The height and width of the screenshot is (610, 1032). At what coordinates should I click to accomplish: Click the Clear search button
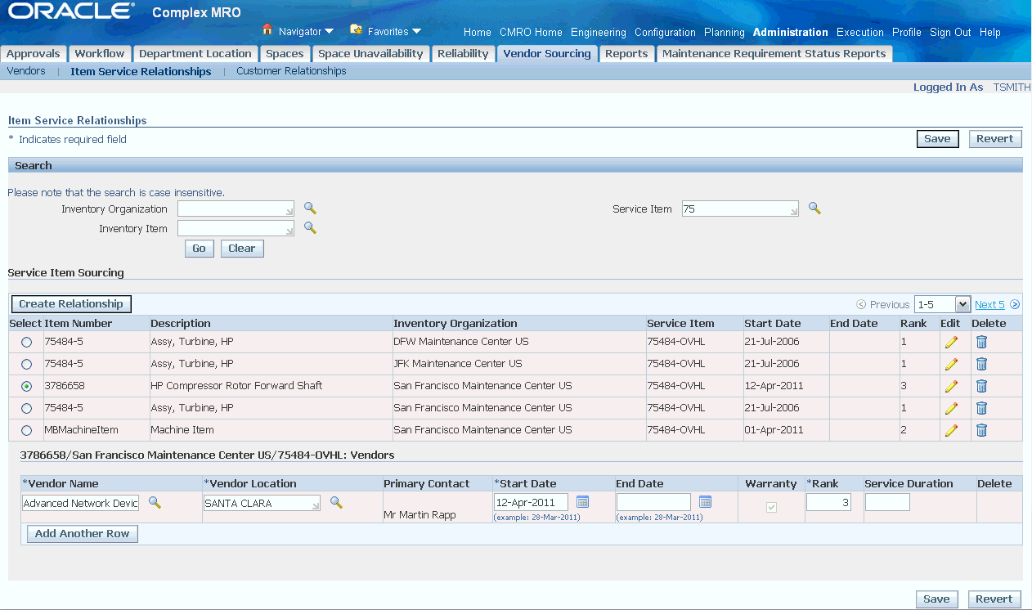click(242, 249)
